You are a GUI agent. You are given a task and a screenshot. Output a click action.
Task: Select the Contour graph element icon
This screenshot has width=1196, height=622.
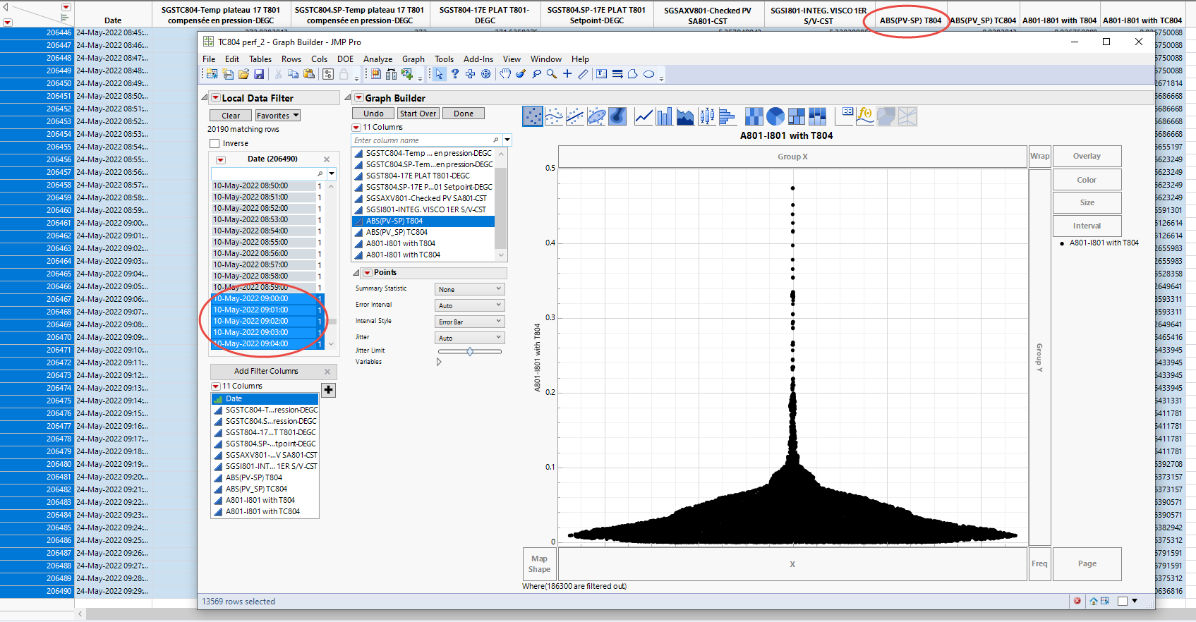(x=617, y=116)
